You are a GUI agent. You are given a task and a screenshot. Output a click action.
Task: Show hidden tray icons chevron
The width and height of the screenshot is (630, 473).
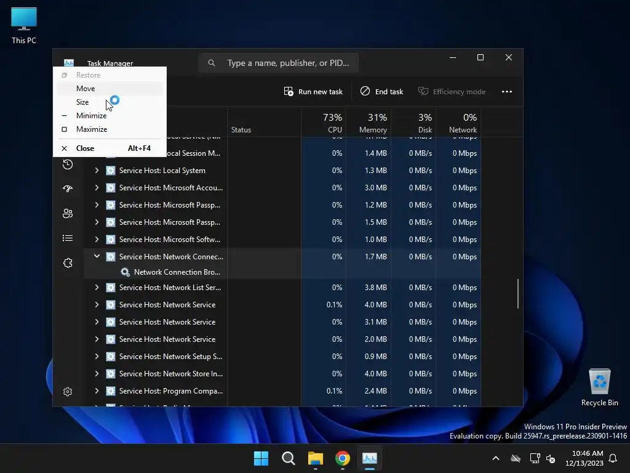496,458
